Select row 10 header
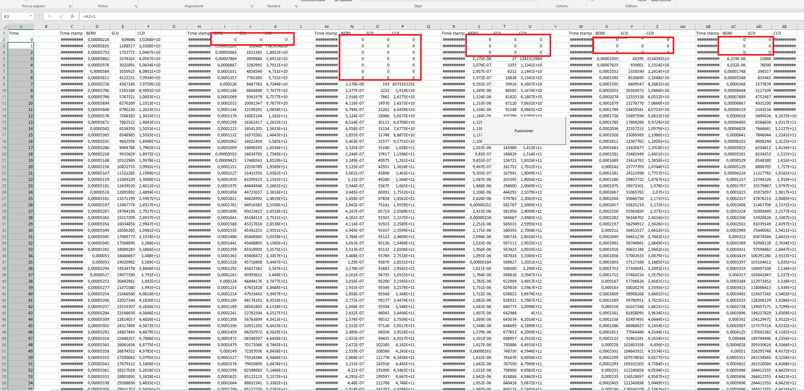This screenshot has width=804, height=391. (x=4, y=90)
